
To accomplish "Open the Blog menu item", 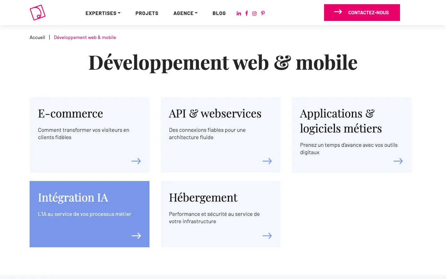I will point(219,13).
